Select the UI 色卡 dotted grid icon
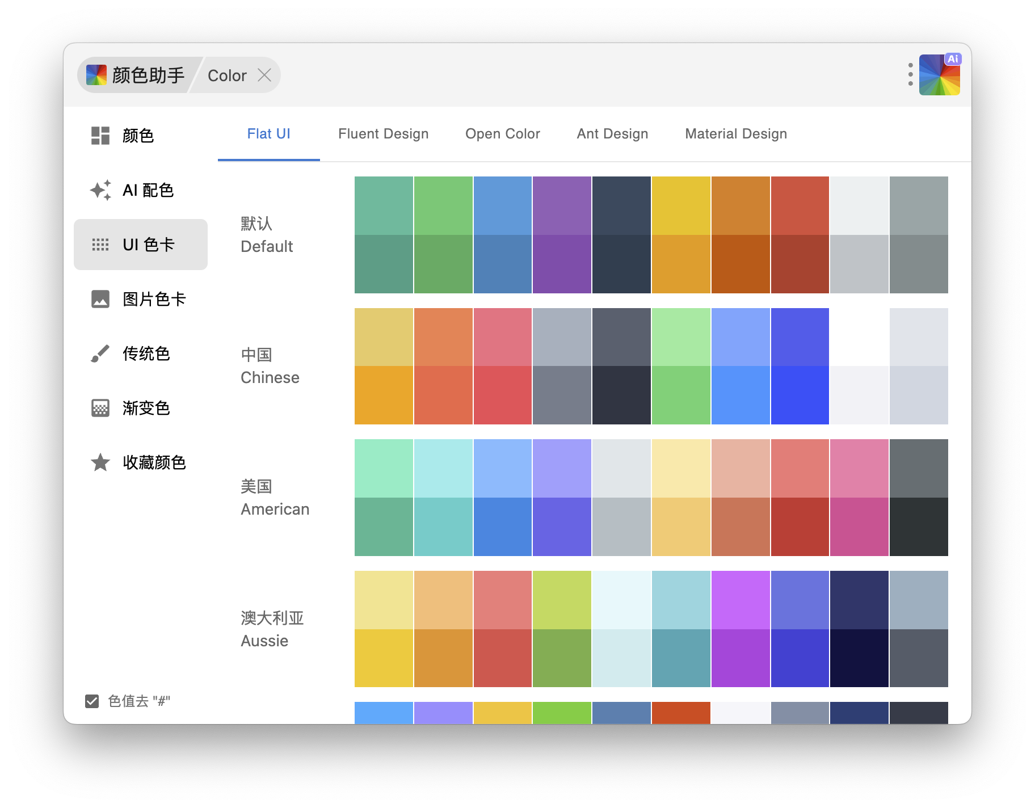 [x=100, y=245]
